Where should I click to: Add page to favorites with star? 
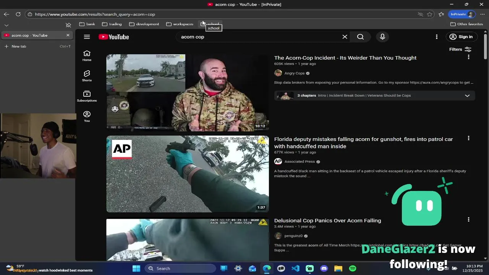[430, 14]
